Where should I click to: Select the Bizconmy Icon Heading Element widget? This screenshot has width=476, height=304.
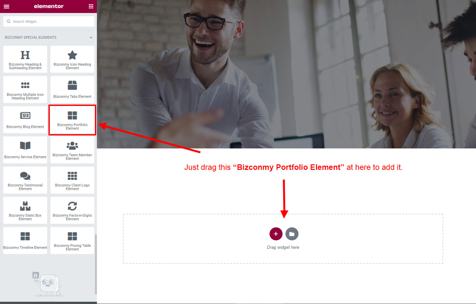pyautogui.click(x=72, y=59)
